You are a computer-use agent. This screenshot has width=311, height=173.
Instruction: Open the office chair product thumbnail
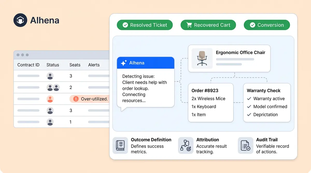tap(202, 58)
